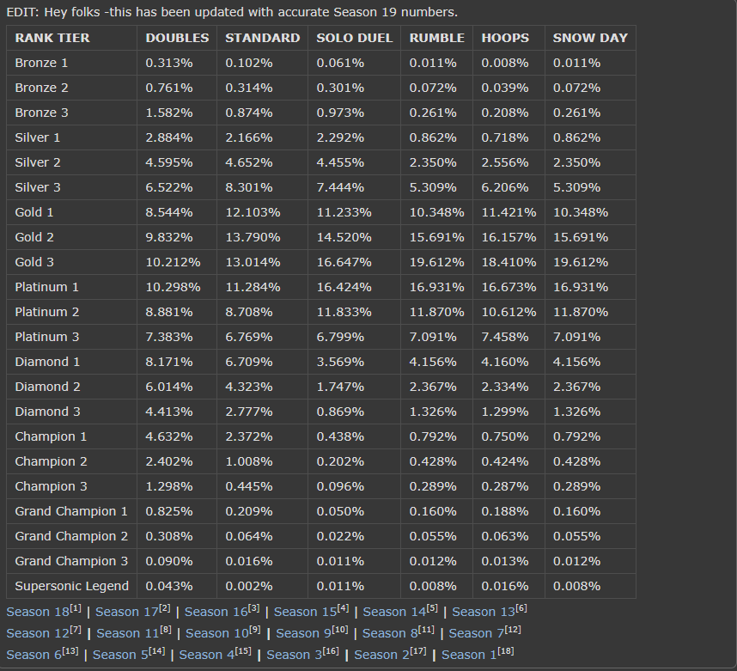This screenshot has width=737, height=671.
Task: Select the Supersonic Legend row label
Action: pos(72,586)
